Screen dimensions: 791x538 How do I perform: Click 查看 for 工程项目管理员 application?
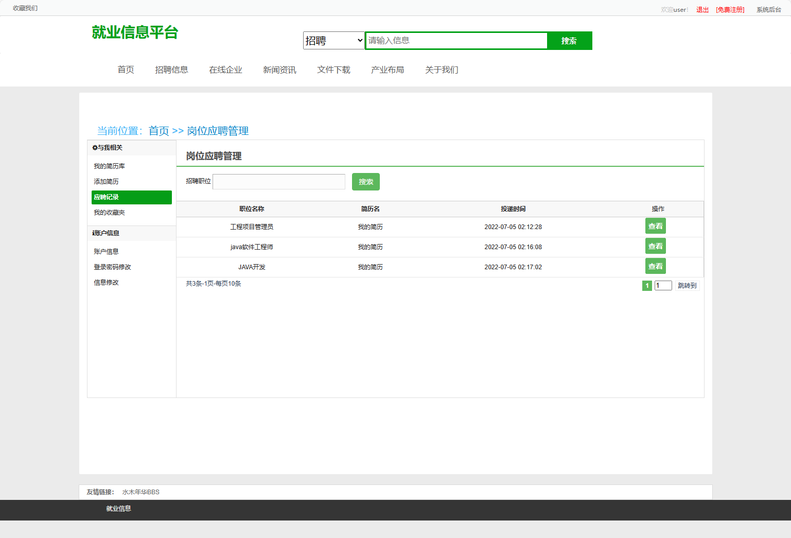(x=655, y=226)
